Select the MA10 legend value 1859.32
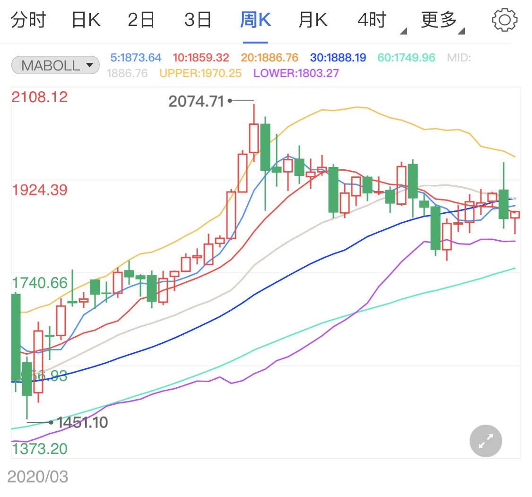 201,57
